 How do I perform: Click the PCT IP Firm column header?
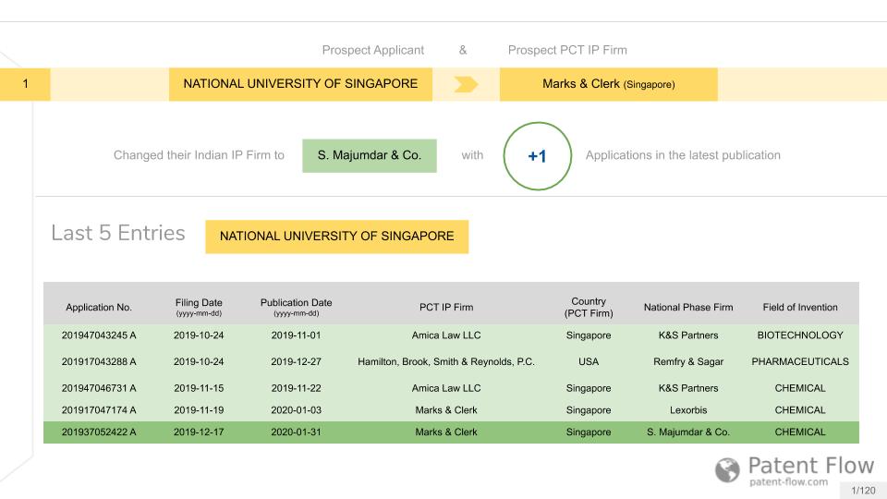pyautogui.click(x=446, y=307)
